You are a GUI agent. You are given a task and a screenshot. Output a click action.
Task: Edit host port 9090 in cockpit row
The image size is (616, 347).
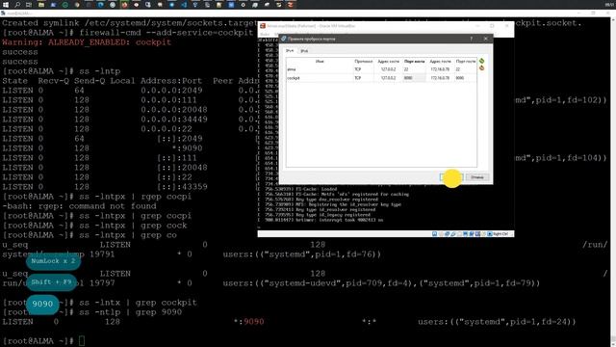[x=414, y=78]
